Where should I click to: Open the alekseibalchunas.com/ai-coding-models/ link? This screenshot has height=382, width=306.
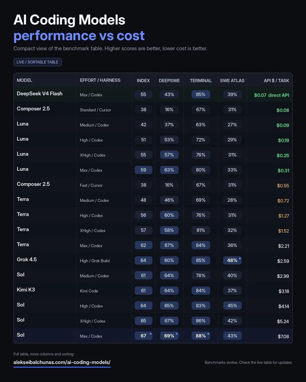click(x=62, y=362)
